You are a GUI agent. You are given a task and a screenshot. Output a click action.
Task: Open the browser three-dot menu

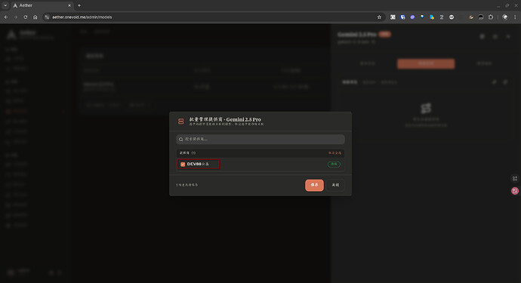click(515, 17)
